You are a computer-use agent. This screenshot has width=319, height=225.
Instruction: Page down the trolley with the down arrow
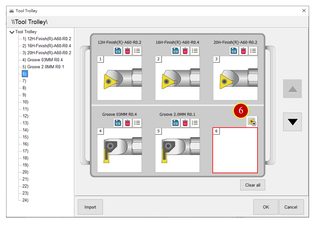pyautogui.click(x=293, y=122)
